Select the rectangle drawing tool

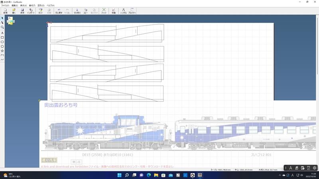(2, 37)
